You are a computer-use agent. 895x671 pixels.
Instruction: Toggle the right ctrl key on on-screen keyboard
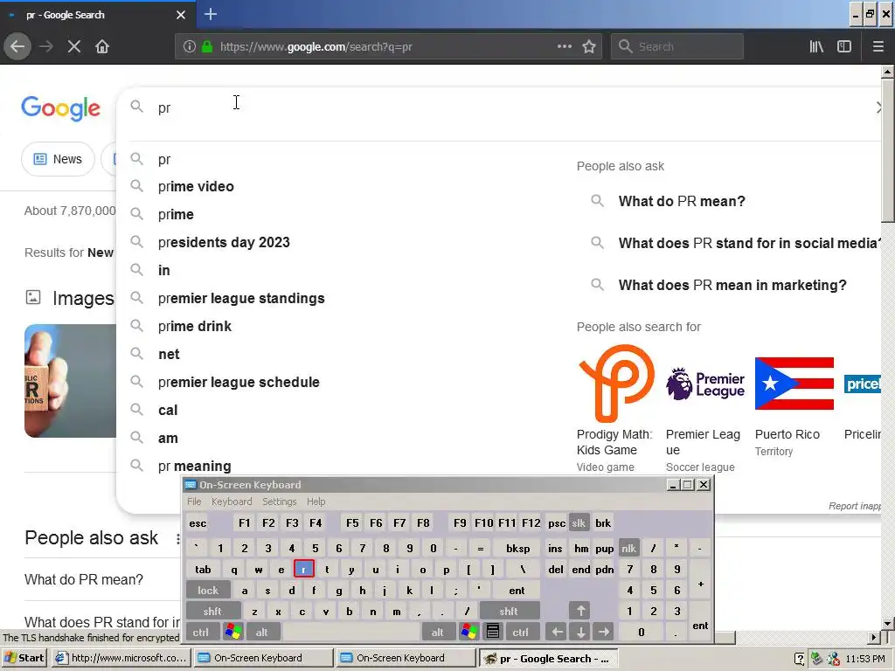coord(520,633)
